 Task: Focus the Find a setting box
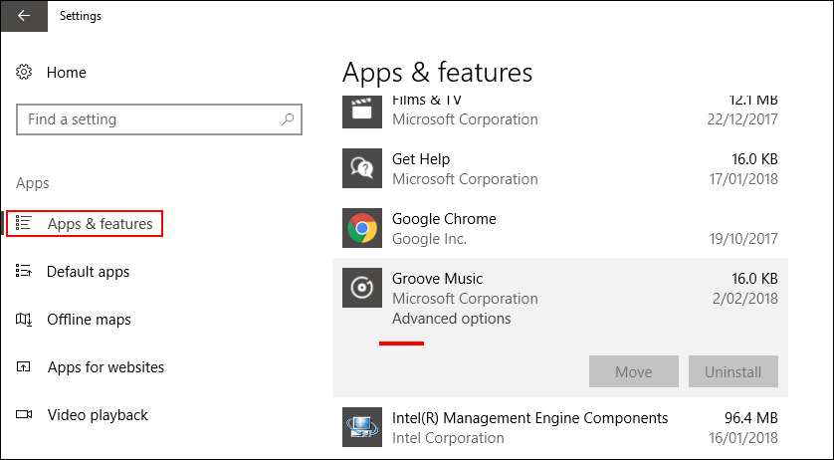[x=159, y=119]
